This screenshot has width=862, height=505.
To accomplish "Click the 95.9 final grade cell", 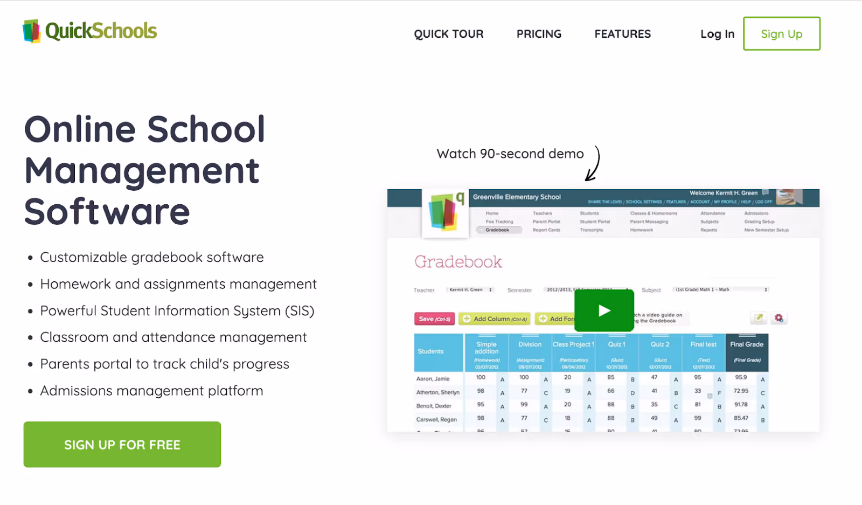I will [x=741, y=377].
